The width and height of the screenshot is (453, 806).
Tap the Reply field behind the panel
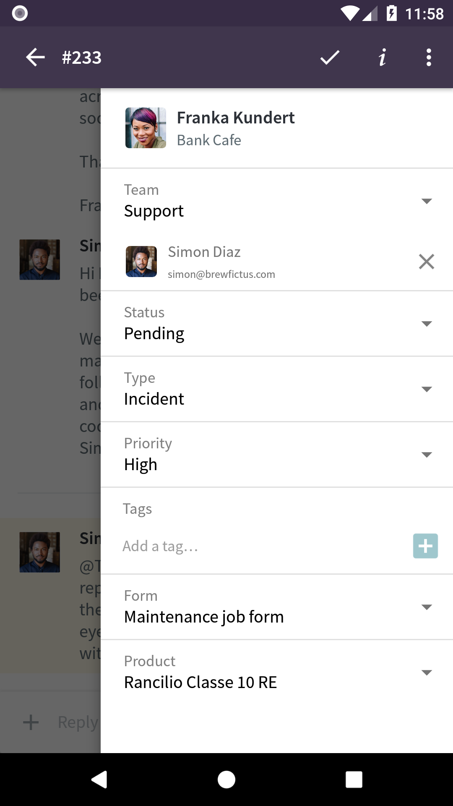point(78,722)
